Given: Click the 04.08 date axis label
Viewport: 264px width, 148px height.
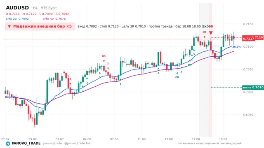Looking at the screenshot, I should (87, 139).
